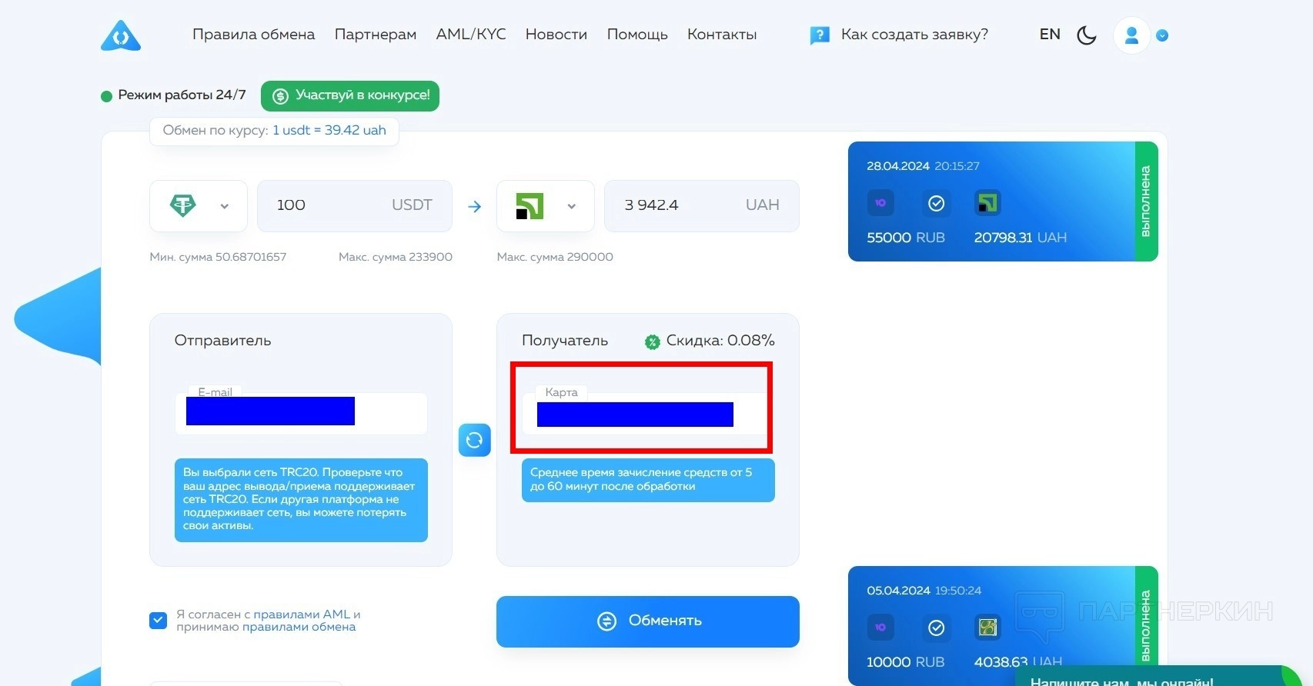Click the checkmark icon in the 55000 RUB order
The width and height of the screenshot is (1313, 686).
coord(936,203)
